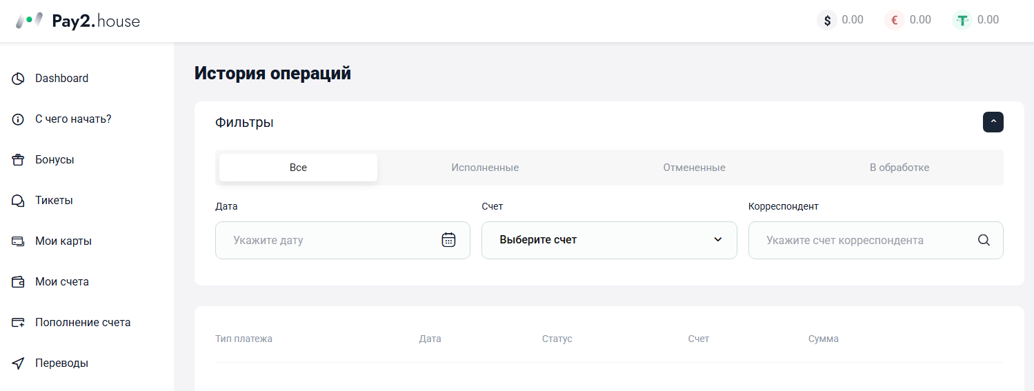Open Dashboard pie chart icon
This screenshot has width=1034, height=391.
click(x=19, y=79)
